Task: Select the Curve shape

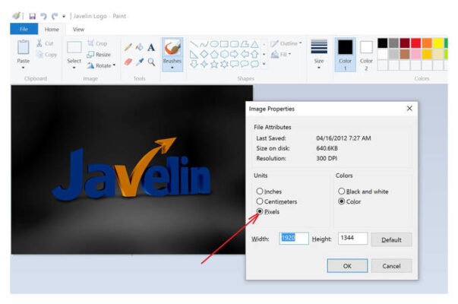Action: pos(204,44)
